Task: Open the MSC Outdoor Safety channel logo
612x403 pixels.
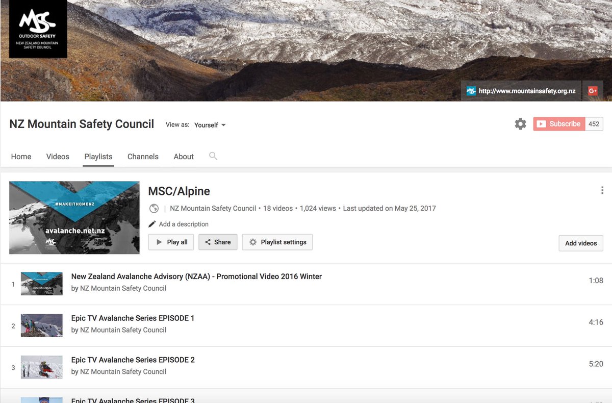Action: [x=38, y=29]
